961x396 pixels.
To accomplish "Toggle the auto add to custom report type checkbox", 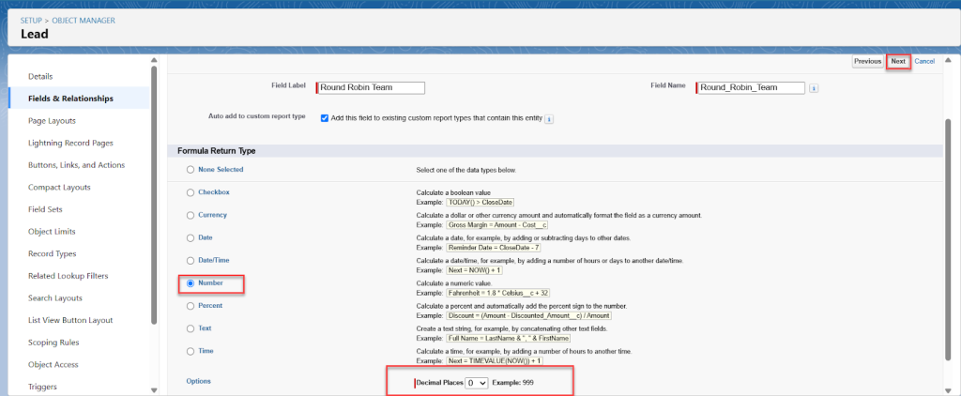I will tap(325, 118).
